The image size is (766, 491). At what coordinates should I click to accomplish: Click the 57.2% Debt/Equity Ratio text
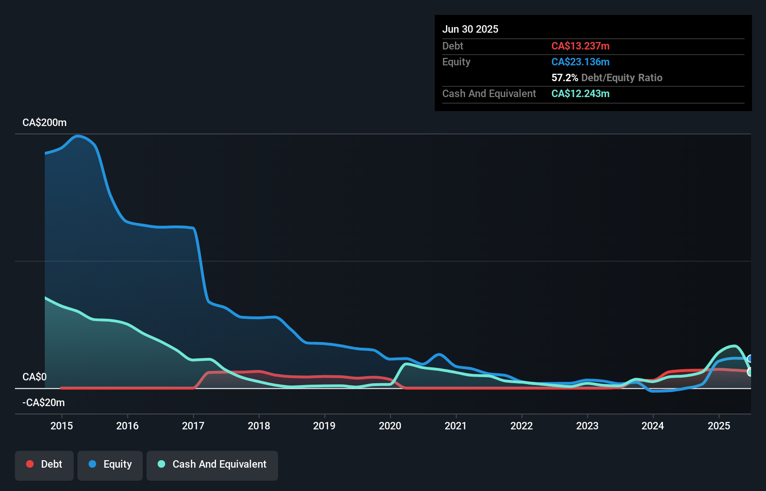[607, 77]
